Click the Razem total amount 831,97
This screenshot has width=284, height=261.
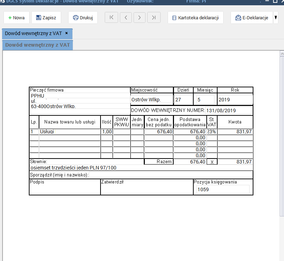pyautogui.click(x=235, y=162)
